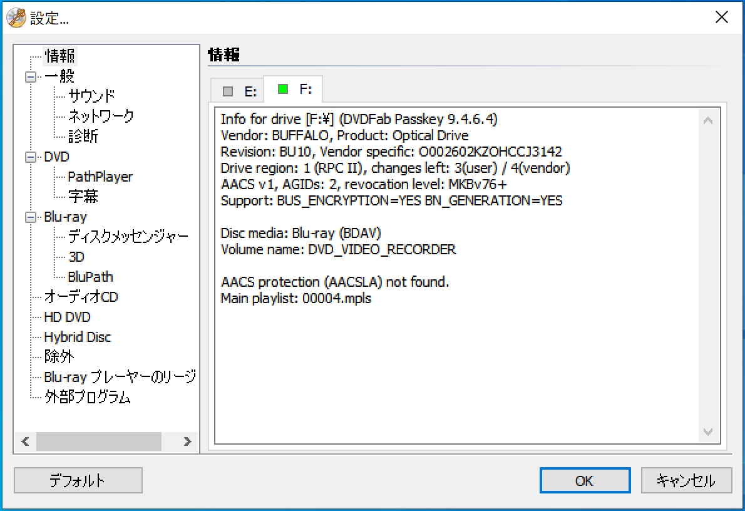745x511 pixels.
Task: Select HD DVD in the tree
Action: point(67,317)
